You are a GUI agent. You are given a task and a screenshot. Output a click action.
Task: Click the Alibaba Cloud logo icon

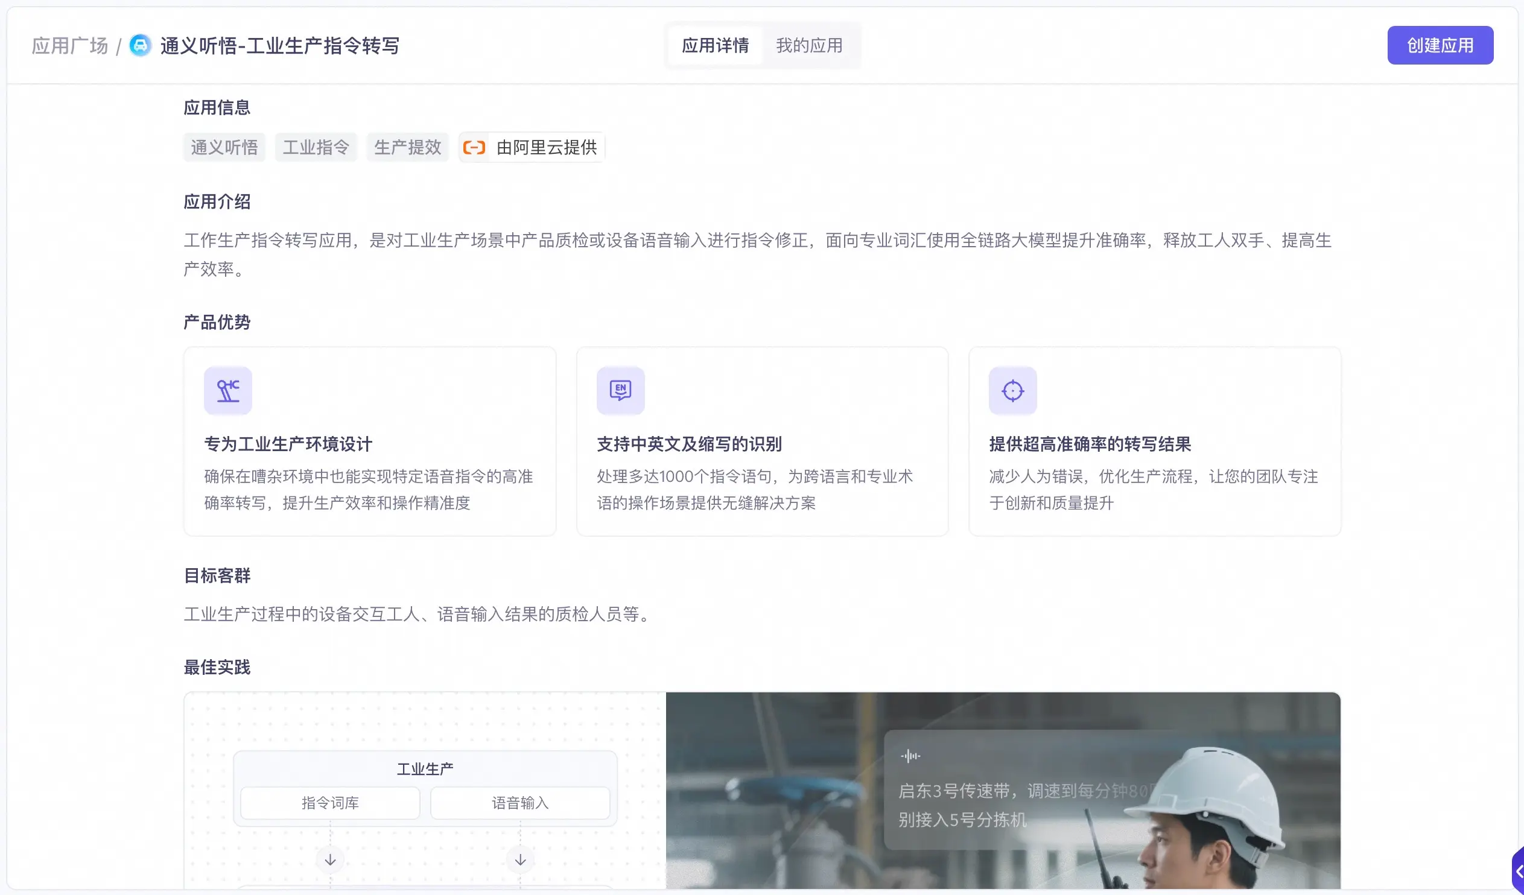click(x=474, y=148)
